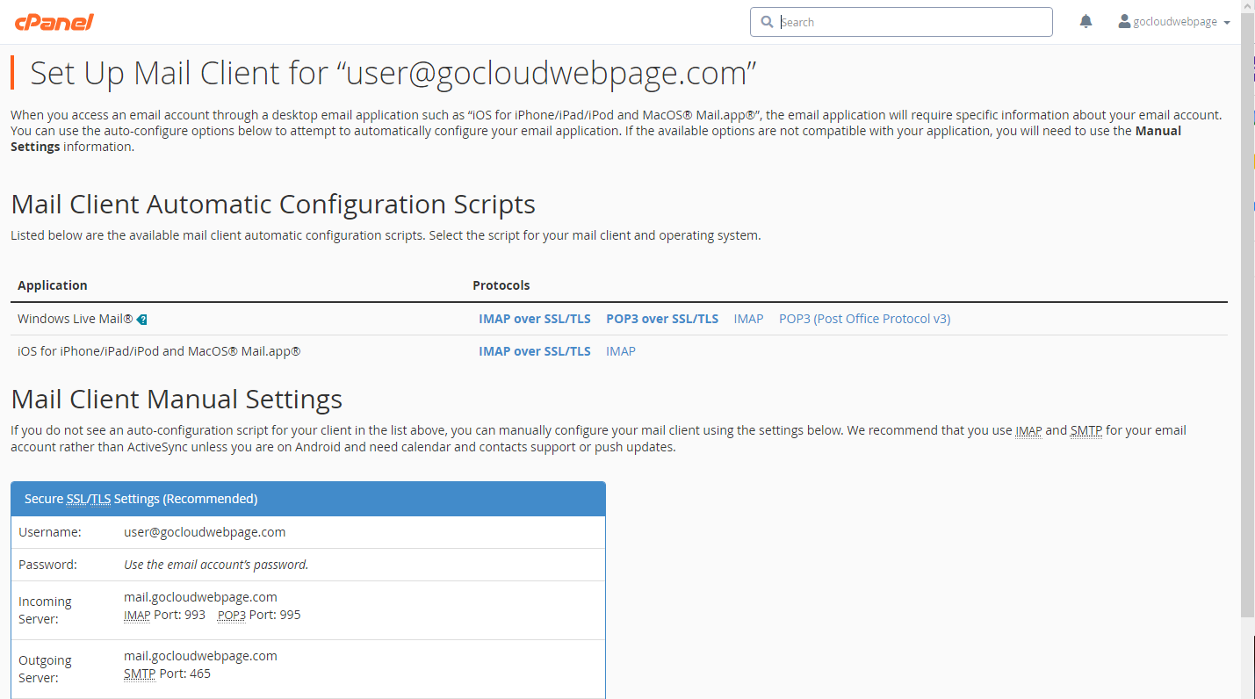This screenshot has width=1255, height=699.
Task: Select plain IMAP script for iOS Mail.app
Action: coord(621,351)
